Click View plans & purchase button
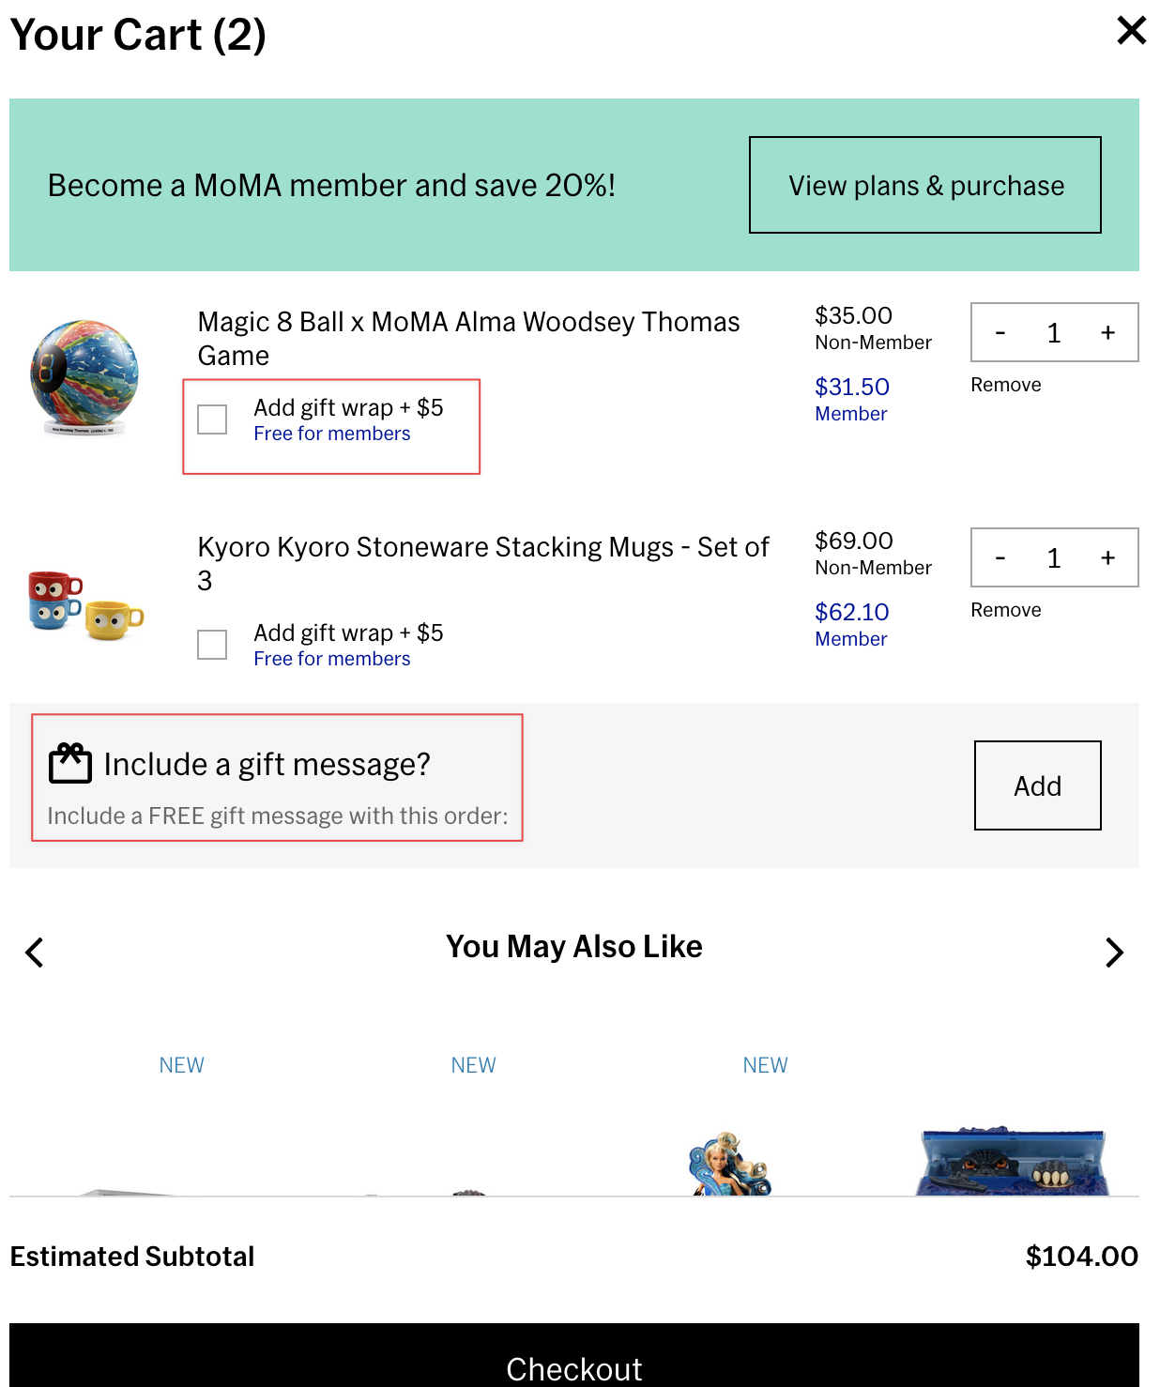1160x1387 pixels. (924, 185)
